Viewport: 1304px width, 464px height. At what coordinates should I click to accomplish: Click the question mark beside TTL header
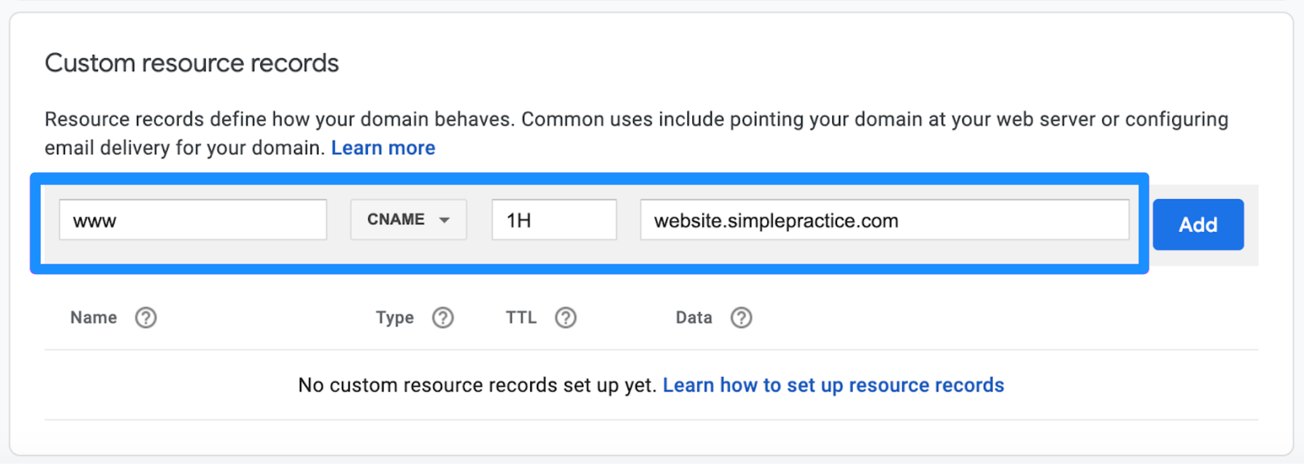pyautogui.click(x=566, y=317)
